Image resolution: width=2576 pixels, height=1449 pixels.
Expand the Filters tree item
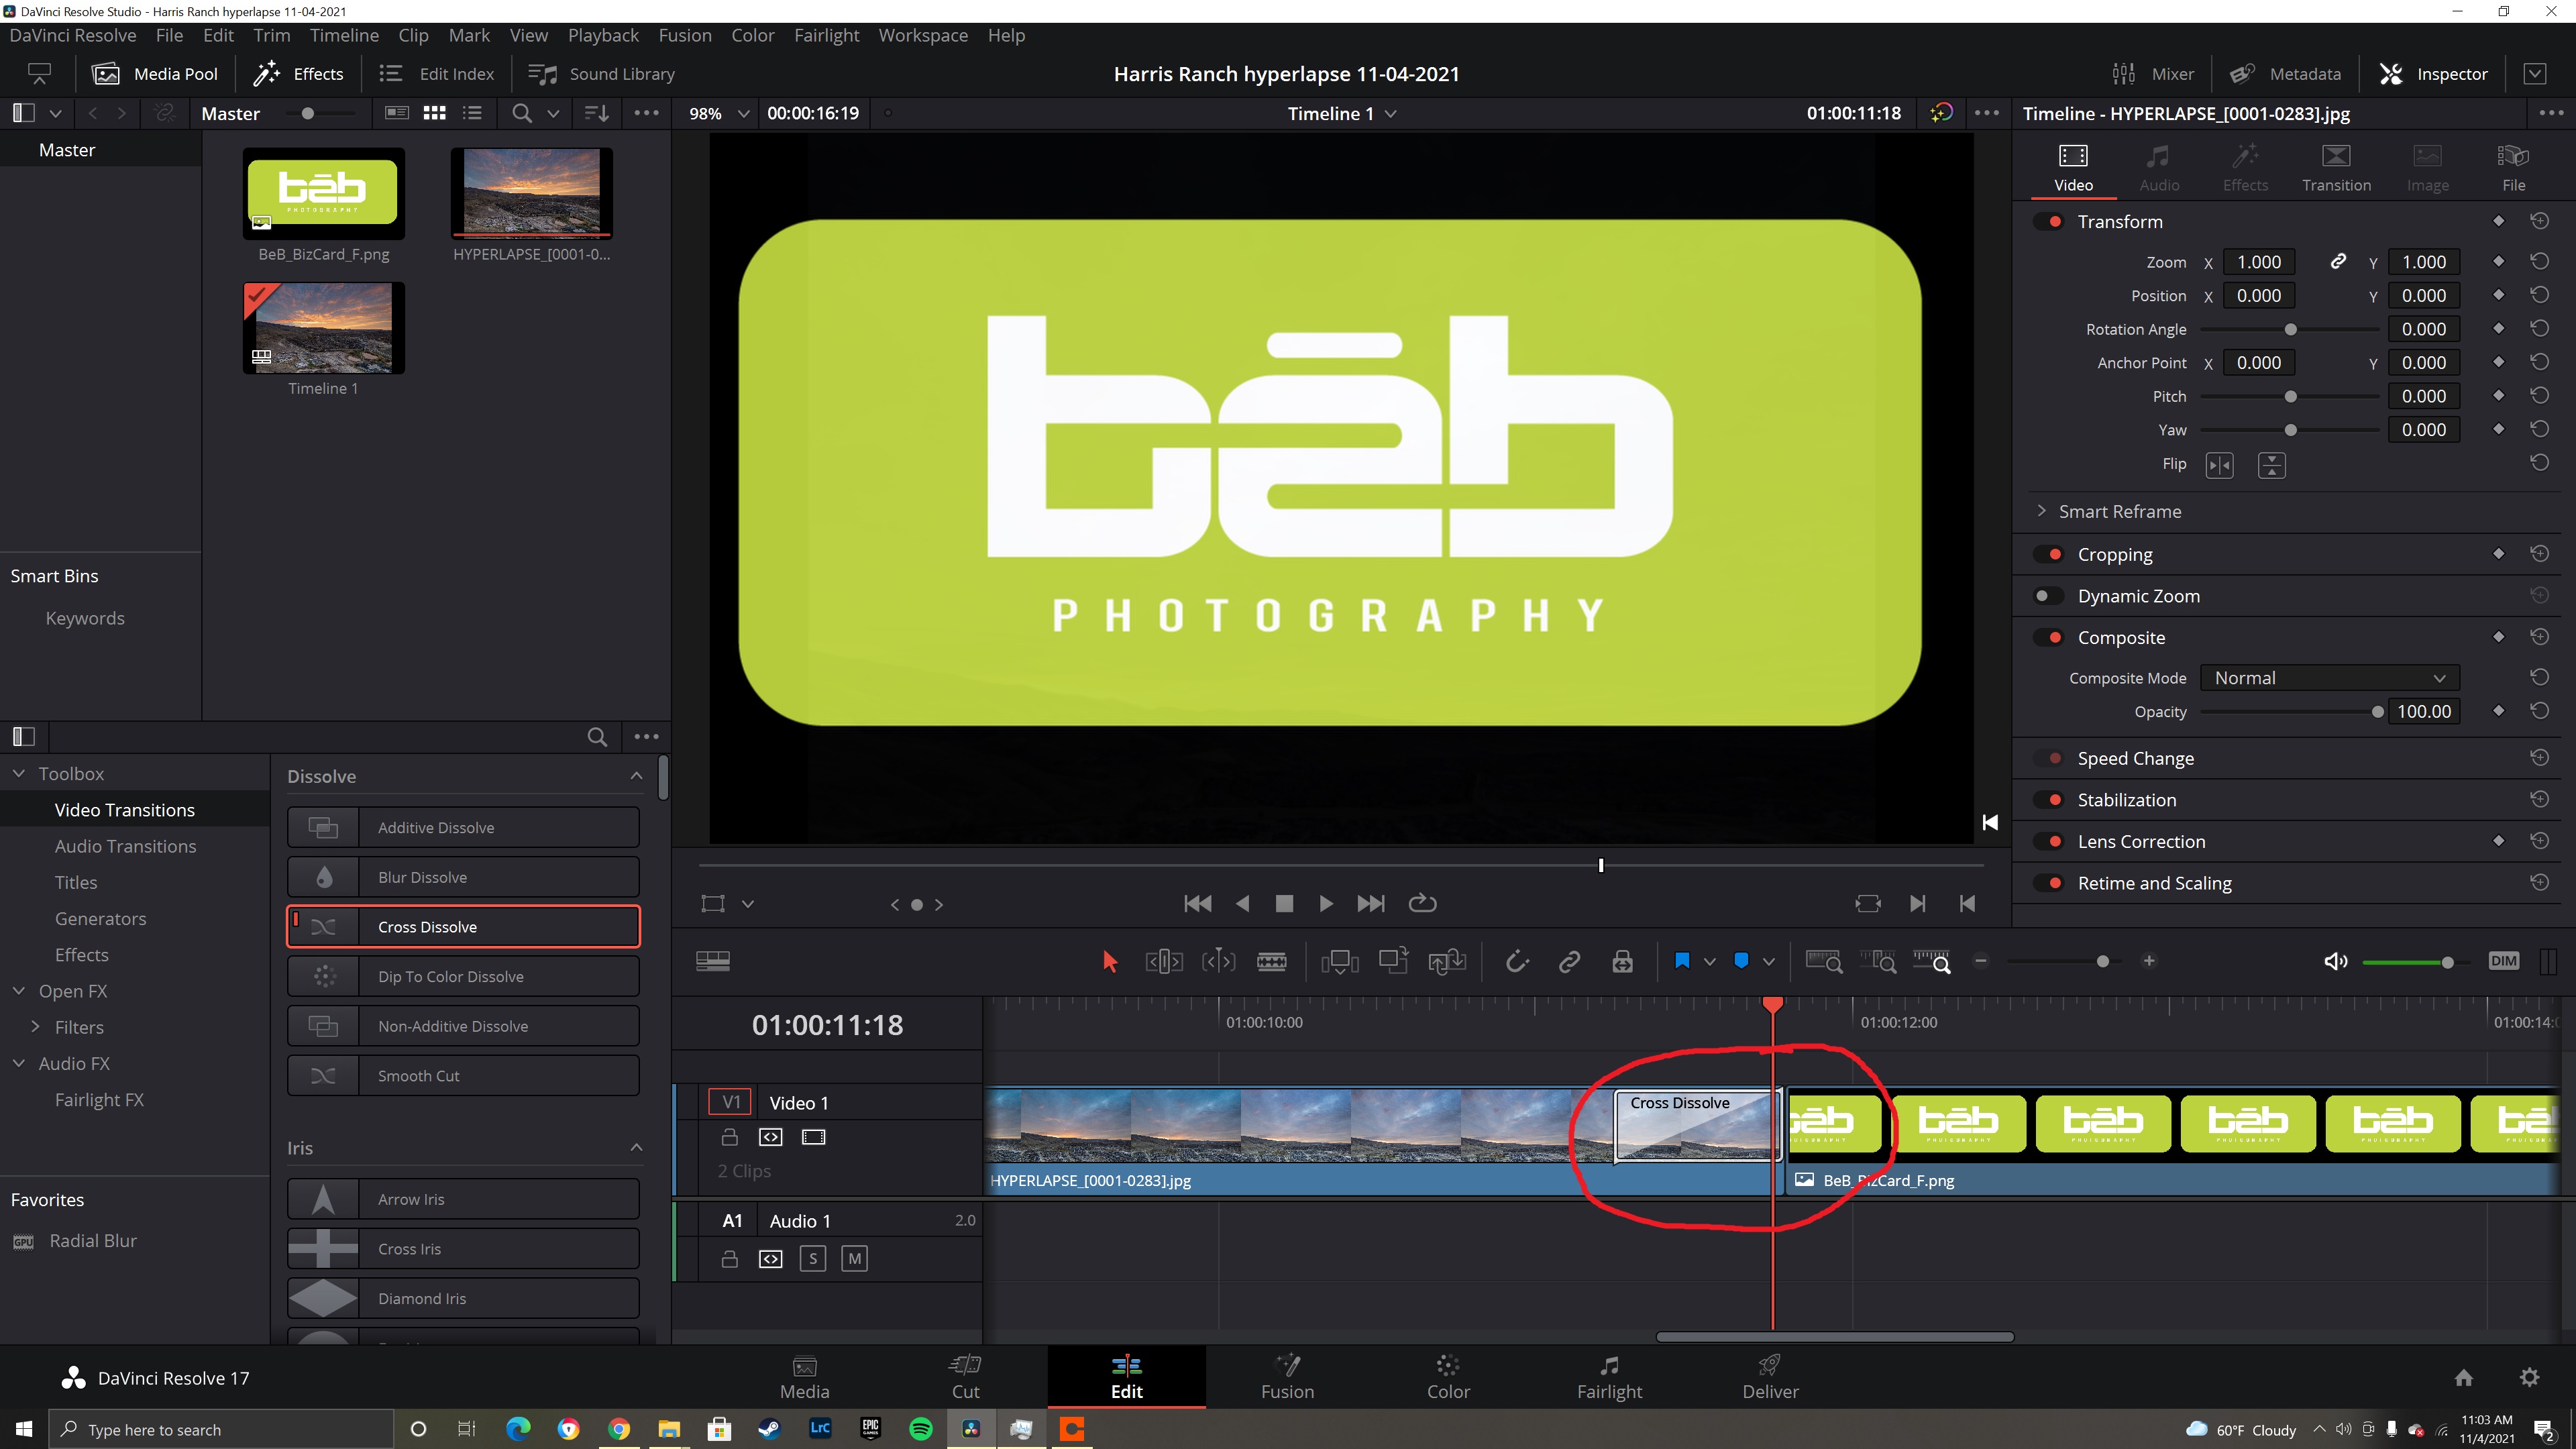[x=36, y=1027]
